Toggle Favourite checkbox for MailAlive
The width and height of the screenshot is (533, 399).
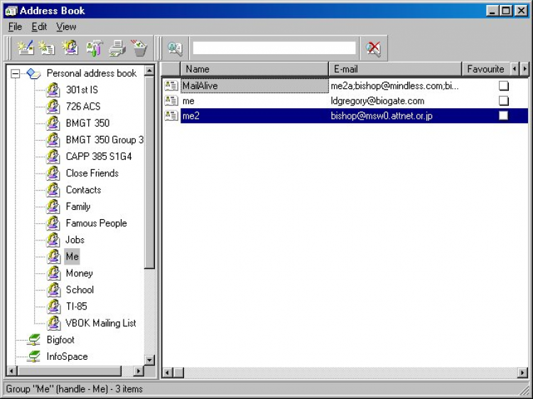click(x=503, y=86)
